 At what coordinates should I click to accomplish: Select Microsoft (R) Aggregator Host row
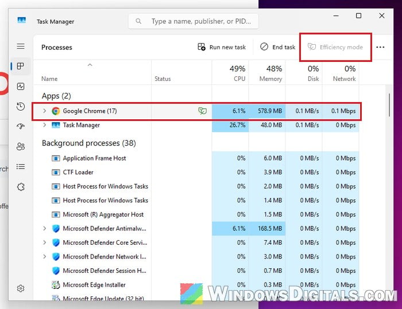click(196, 214)
